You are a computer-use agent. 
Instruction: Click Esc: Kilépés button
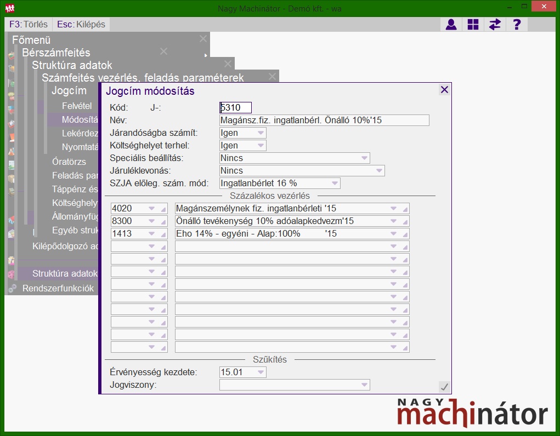[81, 24]
